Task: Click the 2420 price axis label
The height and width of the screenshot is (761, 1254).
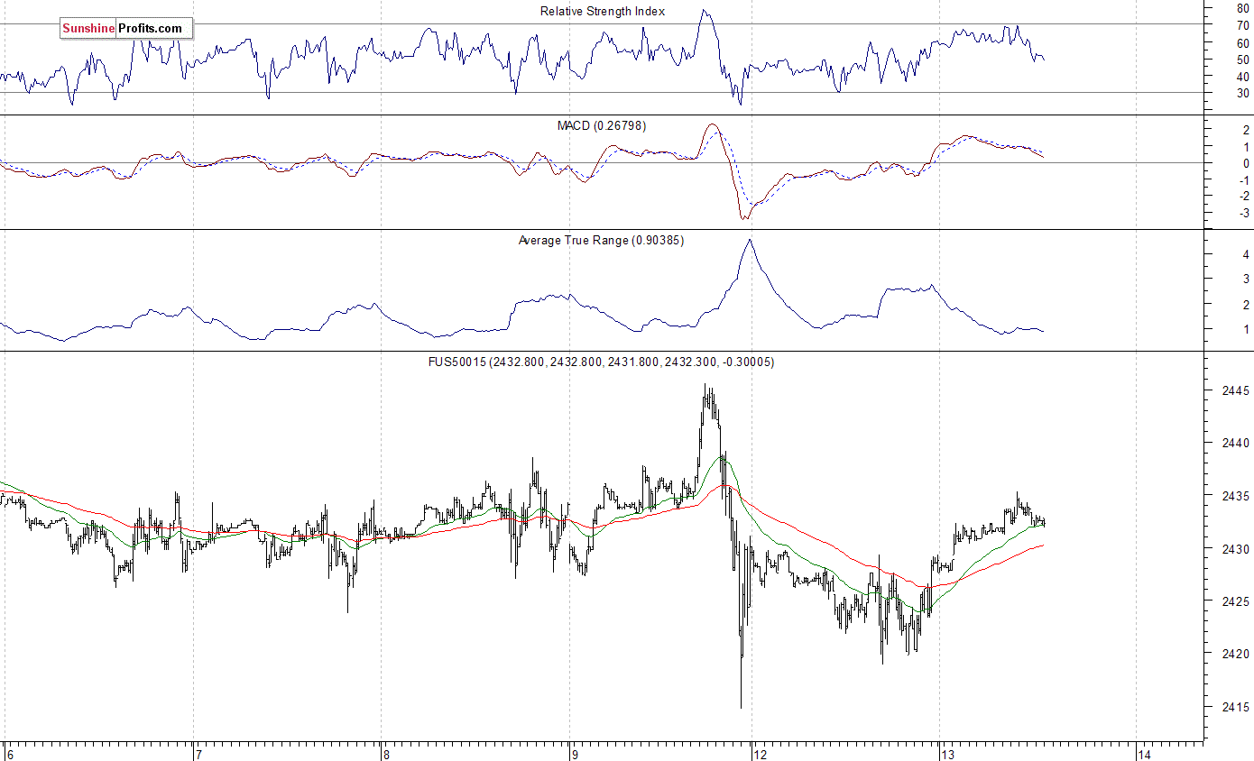Action: [x=1235, y=654]
